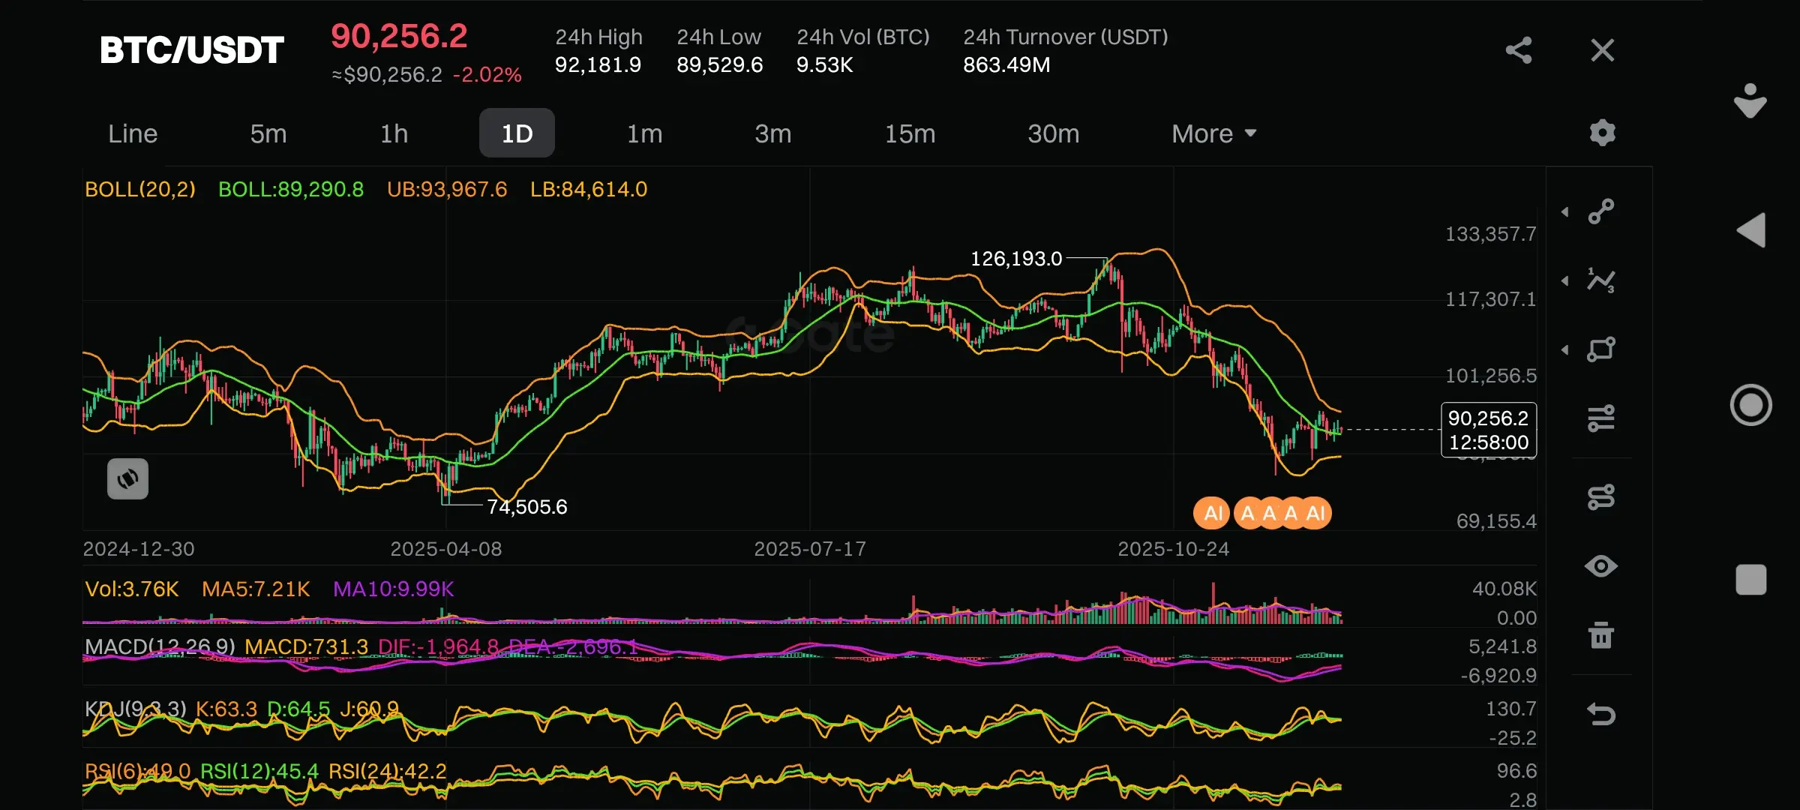Delete drawings with trash icon
The height and width of the screenshot is (810, 1800).
[1601, 635]
